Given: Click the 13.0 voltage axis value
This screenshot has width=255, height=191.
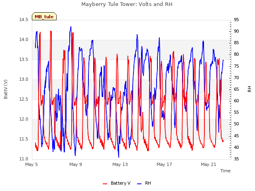Looking at the screenshot, I should coord(24,80).
